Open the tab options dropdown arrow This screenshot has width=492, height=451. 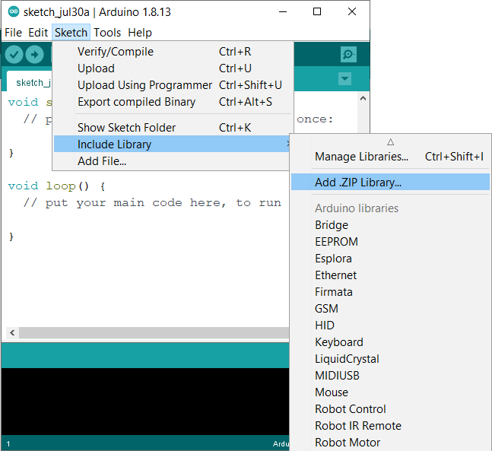344,78
